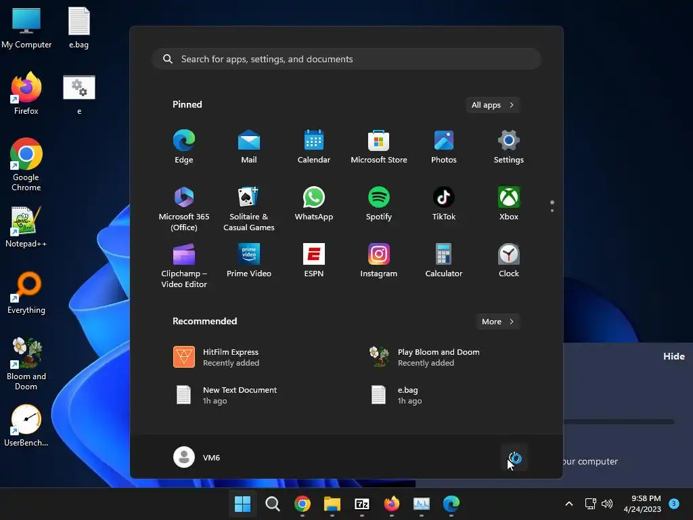Show All apps list

pyautogui.click(x=493, y=105)
